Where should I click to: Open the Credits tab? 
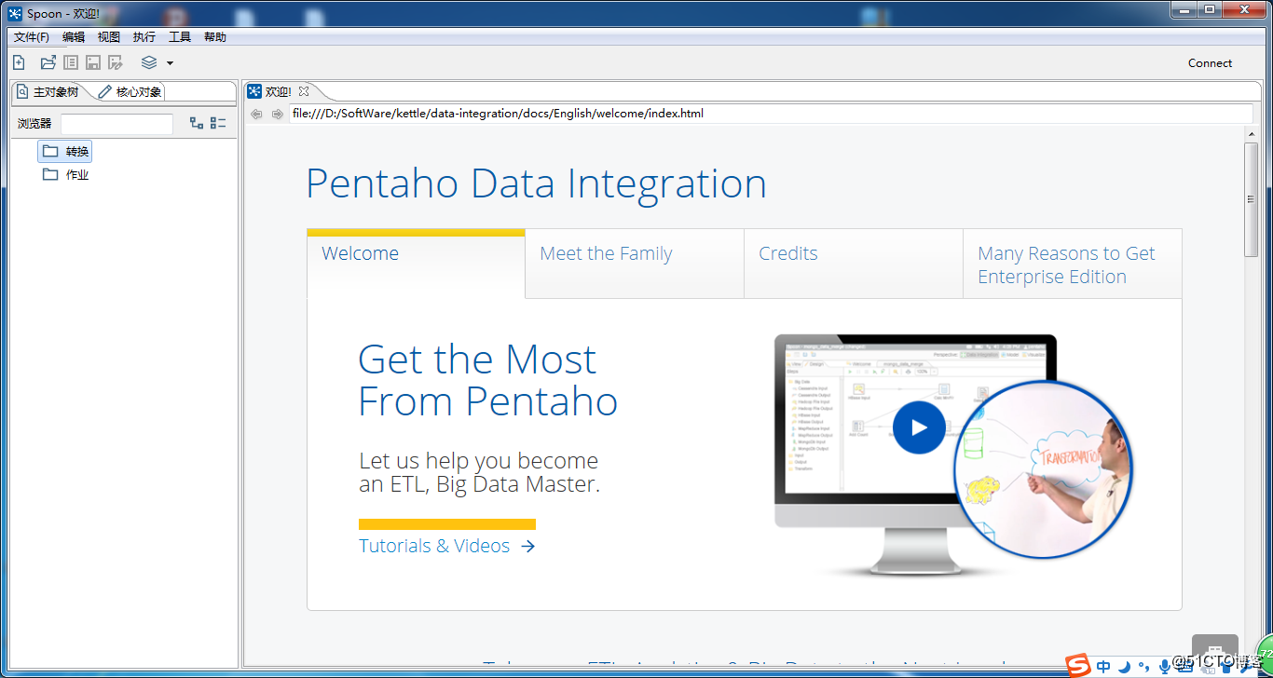pos(854,264)
